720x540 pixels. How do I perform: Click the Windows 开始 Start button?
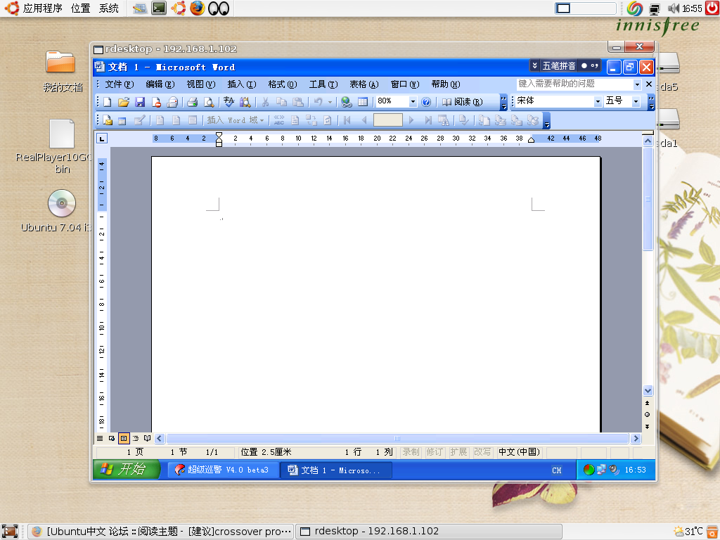[x=127, y=469]
